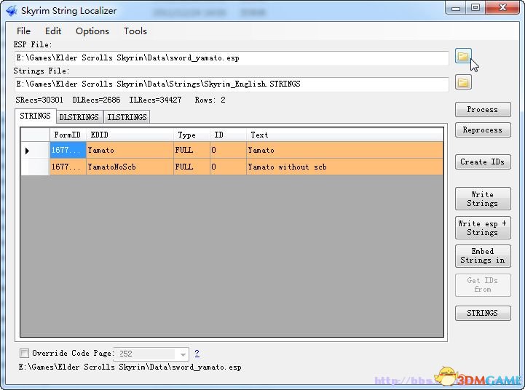
Task: Click Write esp + Strings button
Action: (483, 228)
